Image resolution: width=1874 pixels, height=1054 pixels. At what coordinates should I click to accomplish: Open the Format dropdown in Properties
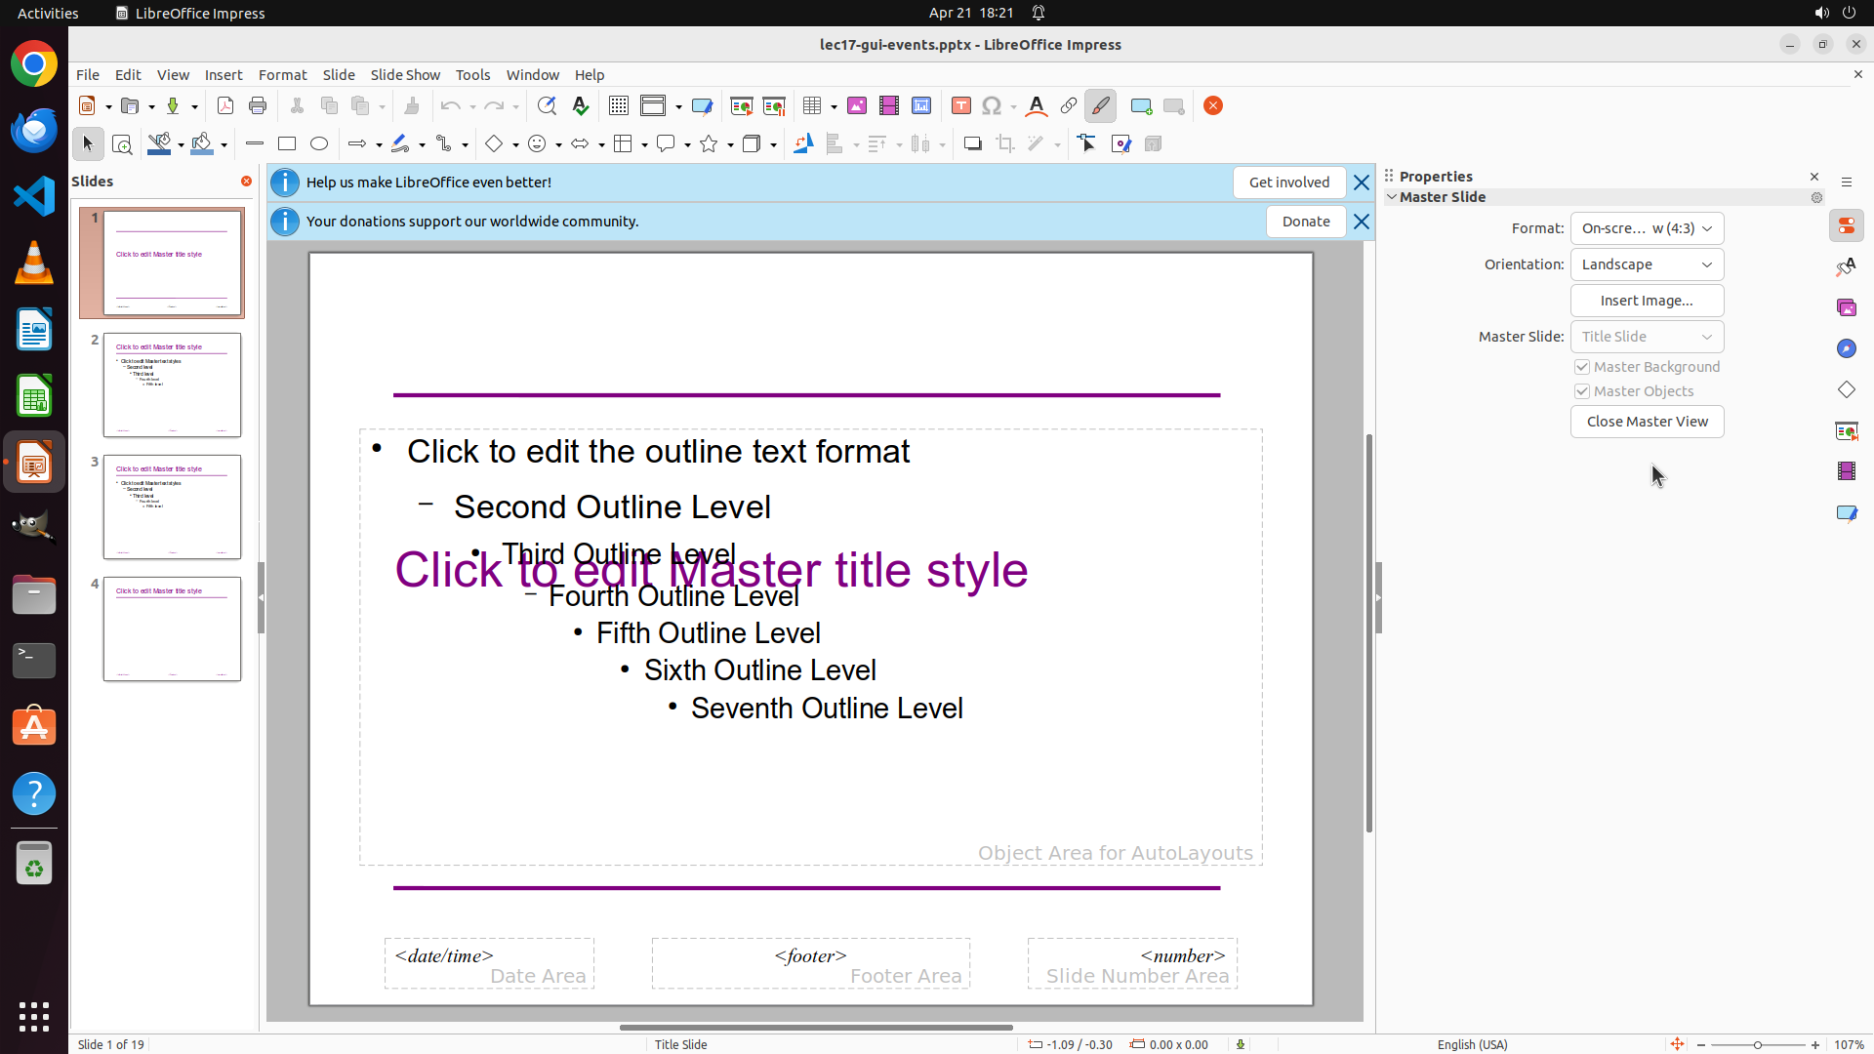coord(1647,228)
